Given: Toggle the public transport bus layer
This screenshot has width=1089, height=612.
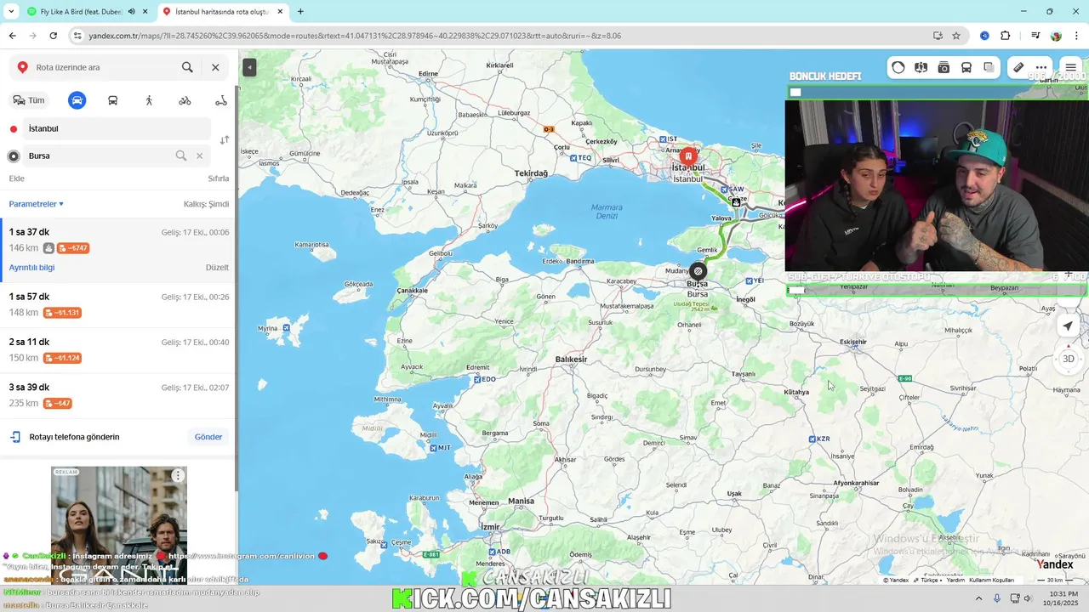Looking at the screenshot, I should tap(966, 68).
